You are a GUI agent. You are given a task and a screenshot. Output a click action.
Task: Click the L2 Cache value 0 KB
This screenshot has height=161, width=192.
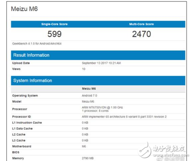[85, 135]
